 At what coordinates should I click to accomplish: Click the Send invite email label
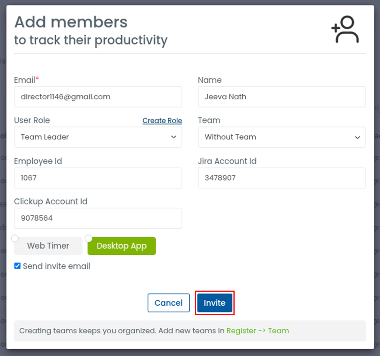point(57,266)
